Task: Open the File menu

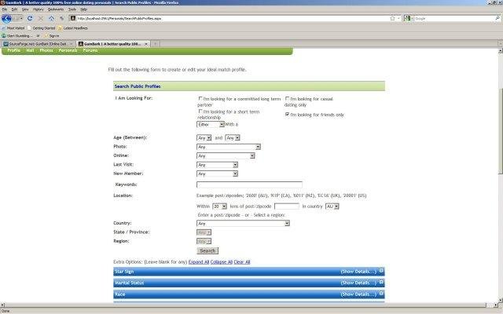Action: pyautogui.click(x=5, y=9)
